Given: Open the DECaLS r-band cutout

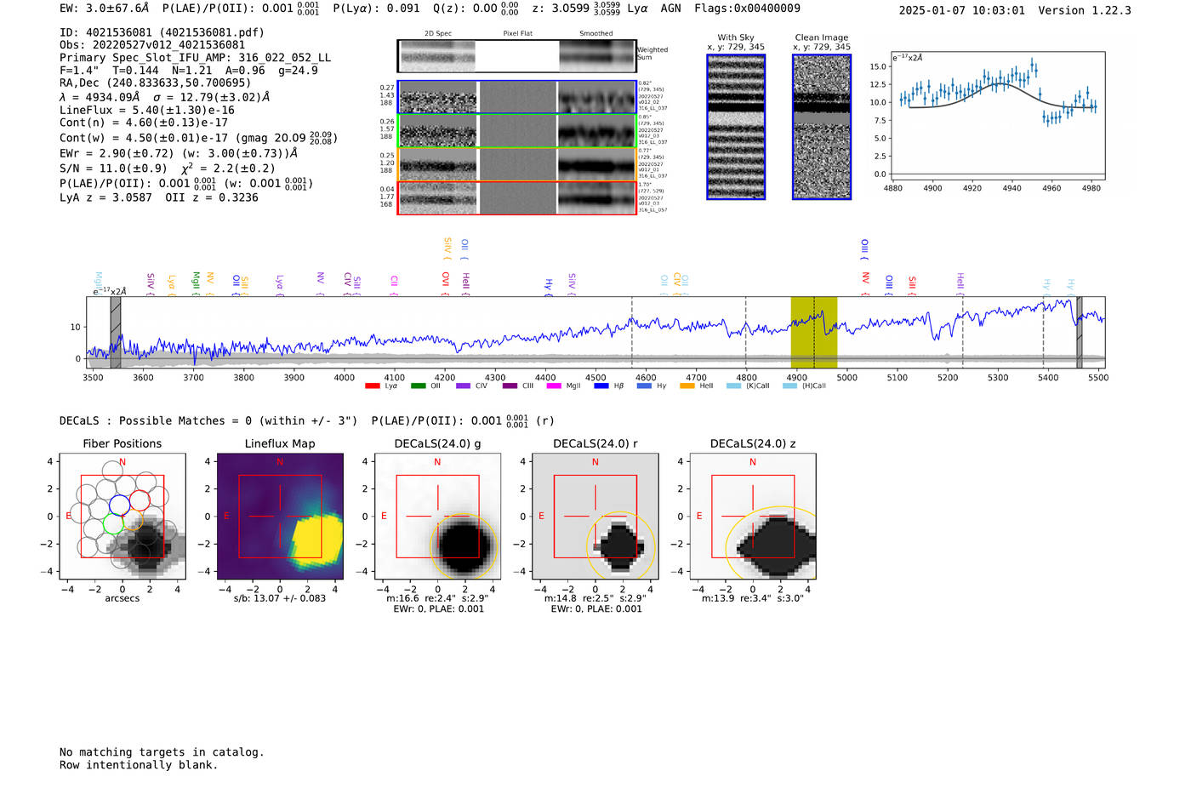Looking at the screenshot, I should [595, 517].
